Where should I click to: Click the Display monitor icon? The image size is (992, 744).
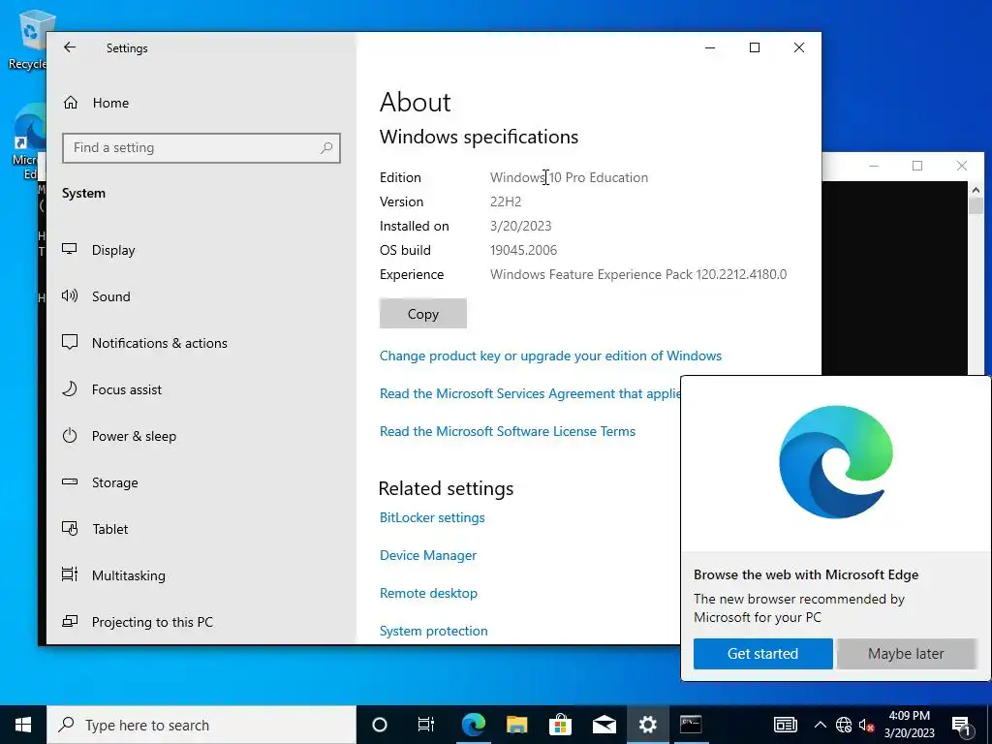point(70,249)
